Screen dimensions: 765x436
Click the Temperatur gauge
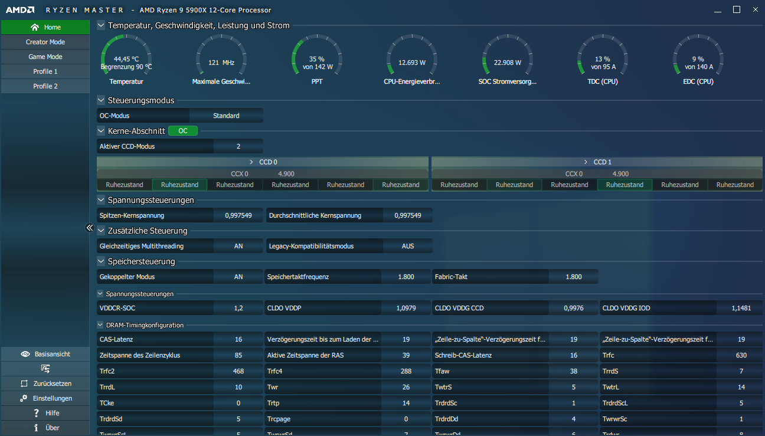coord(126,60)
